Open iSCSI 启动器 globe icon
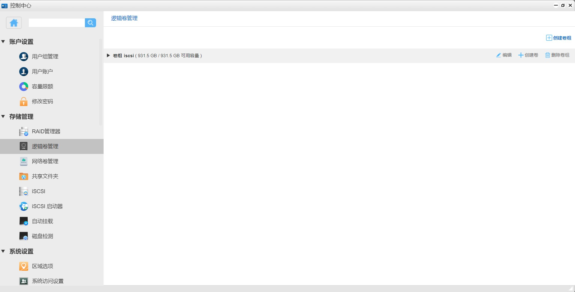575x292 pixels. coord(23,206)
